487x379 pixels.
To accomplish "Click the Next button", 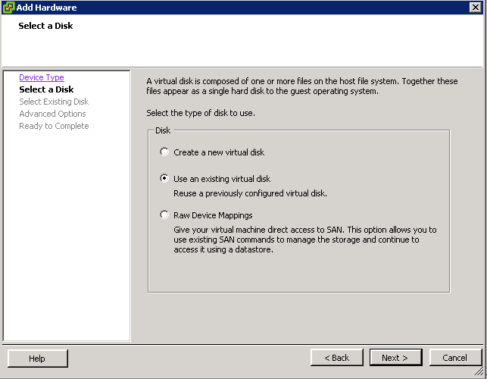I will (x=395, y=358).
